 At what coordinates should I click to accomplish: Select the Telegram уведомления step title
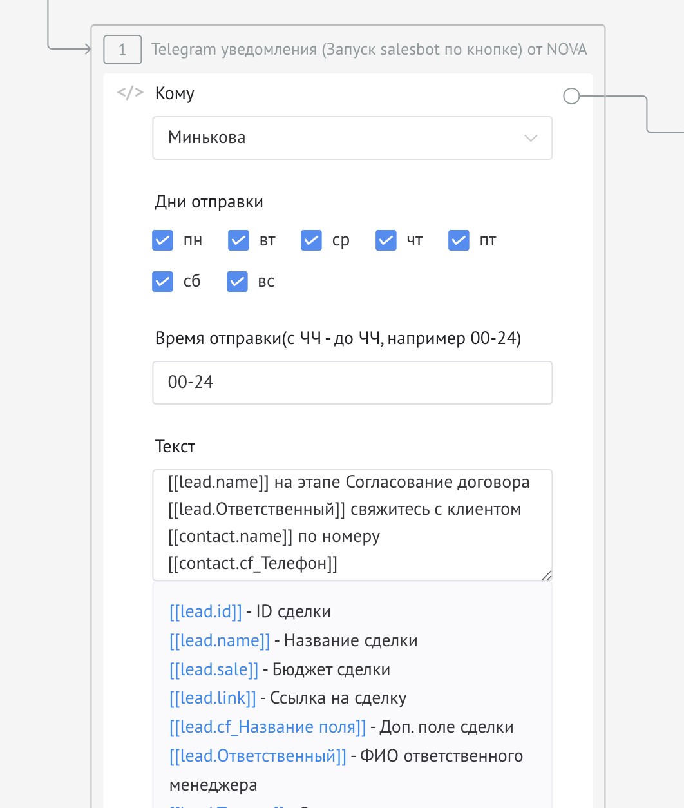tap(368, 50)
